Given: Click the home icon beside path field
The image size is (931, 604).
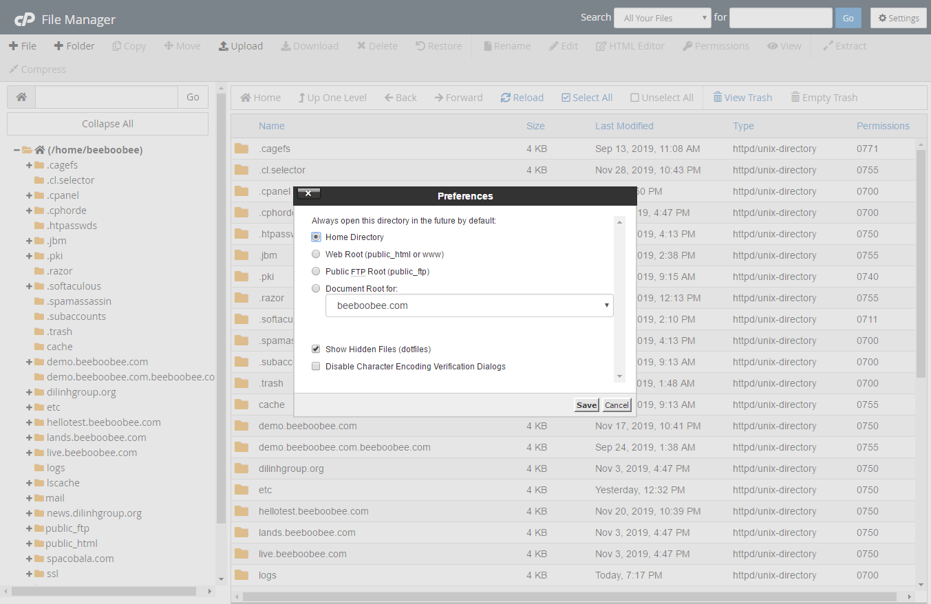Looking at the screenshot, I should click(21, 97).
